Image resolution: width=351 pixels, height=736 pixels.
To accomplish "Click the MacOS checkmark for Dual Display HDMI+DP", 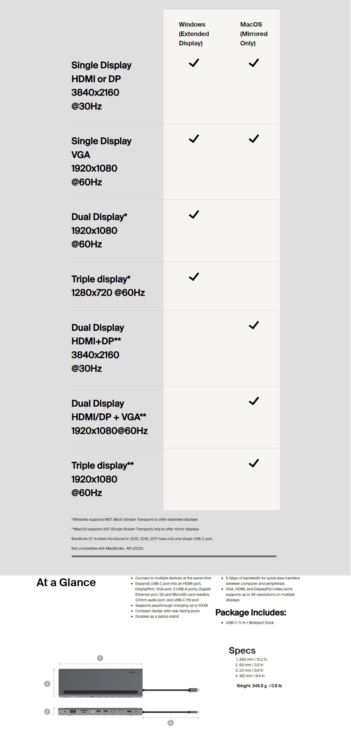I will click(254, 325).
